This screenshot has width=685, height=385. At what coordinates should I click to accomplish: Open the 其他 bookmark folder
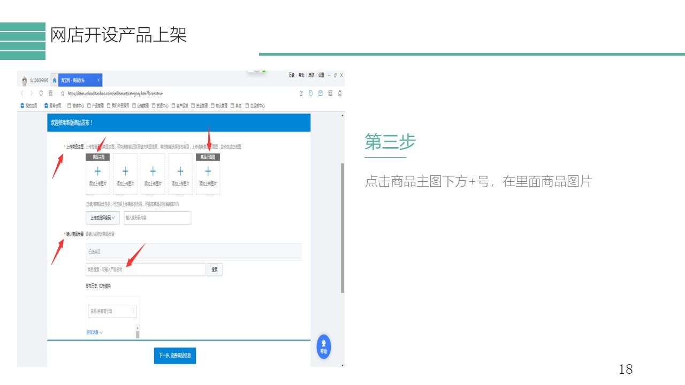(236, 105)
